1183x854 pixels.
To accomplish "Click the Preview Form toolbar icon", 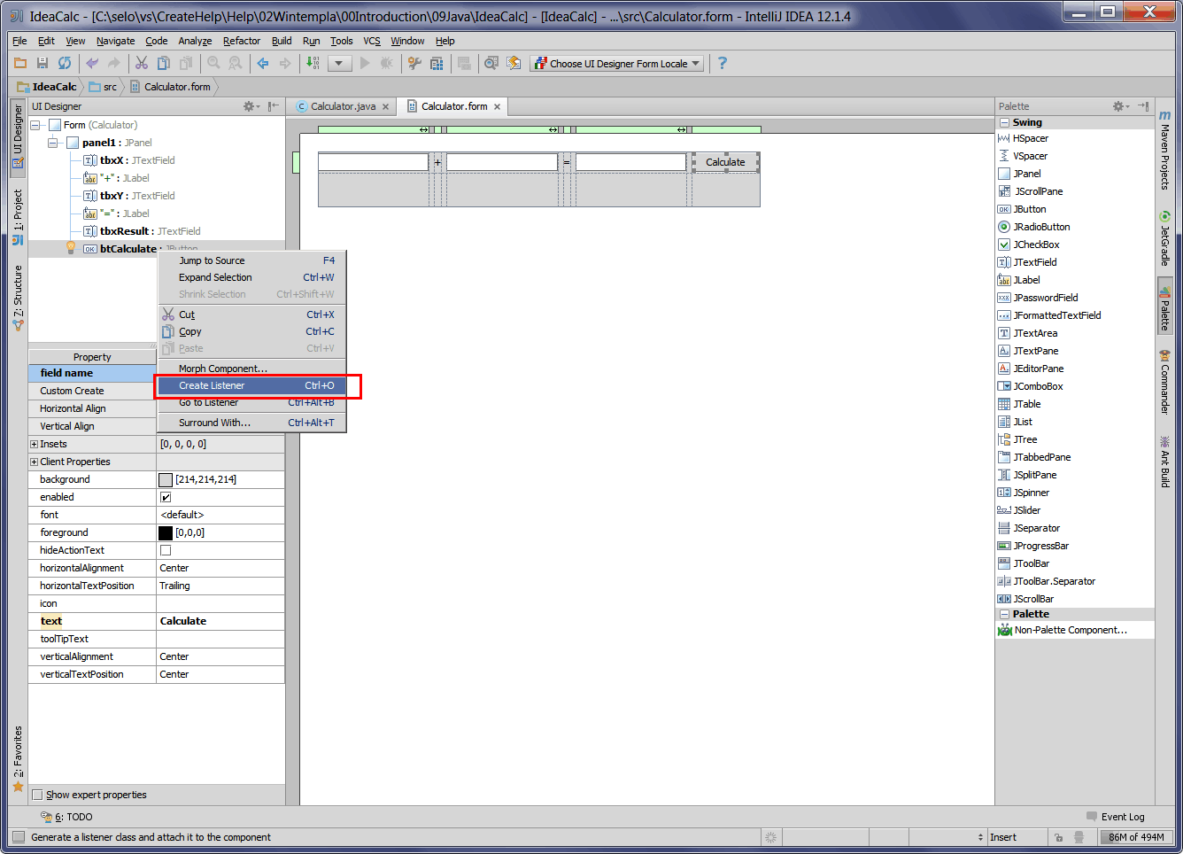I will (491, 63).
